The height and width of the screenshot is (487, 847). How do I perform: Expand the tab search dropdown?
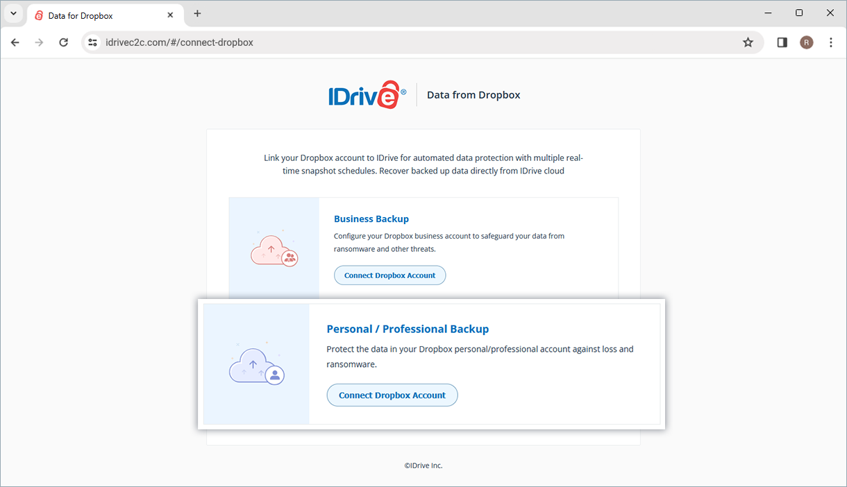tap(13, 14)
